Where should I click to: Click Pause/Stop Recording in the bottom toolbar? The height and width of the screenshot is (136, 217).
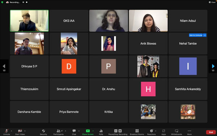[x=118, y=132]
